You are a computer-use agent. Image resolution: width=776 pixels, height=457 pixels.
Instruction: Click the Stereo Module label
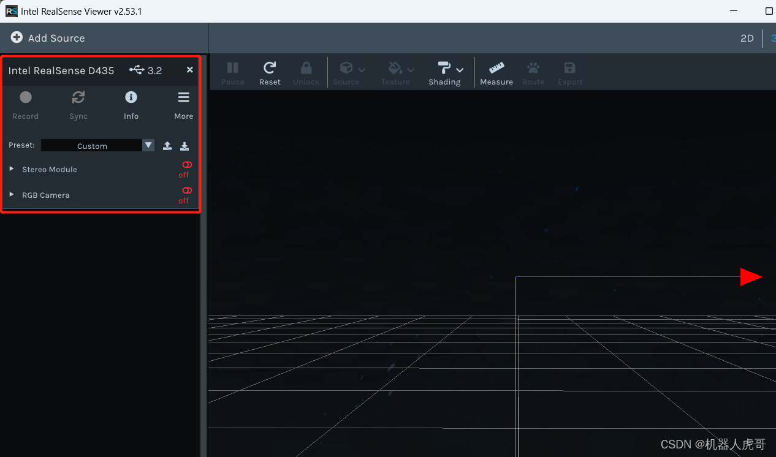50,169
